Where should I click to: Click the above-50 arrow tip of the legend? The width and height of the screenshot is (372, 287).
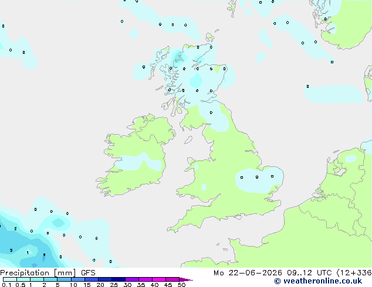click(x=186, y=279)
